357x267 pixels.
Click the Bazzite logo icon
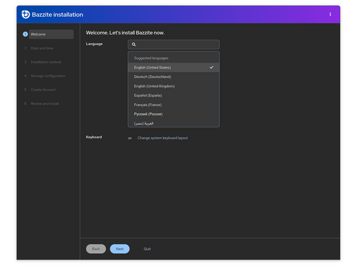point(25,14)
